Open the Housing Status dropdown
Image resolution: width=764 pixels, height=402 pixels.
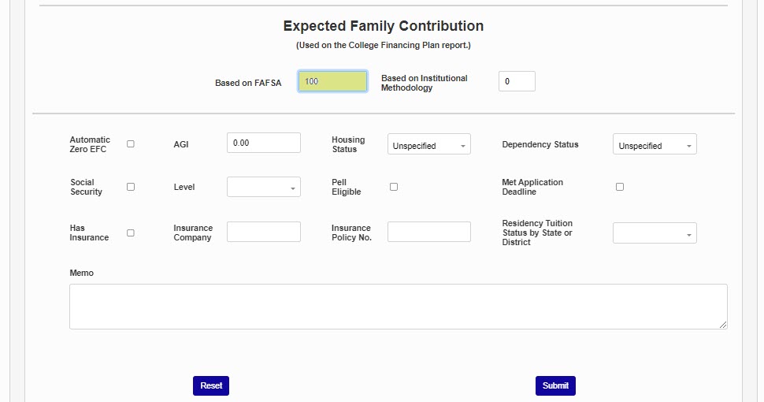click(x=428, y=145)
